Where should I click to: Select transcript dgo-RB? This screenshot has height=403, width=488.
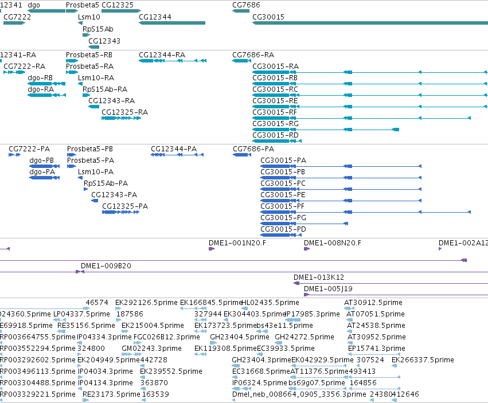click(x=40, y=78)
